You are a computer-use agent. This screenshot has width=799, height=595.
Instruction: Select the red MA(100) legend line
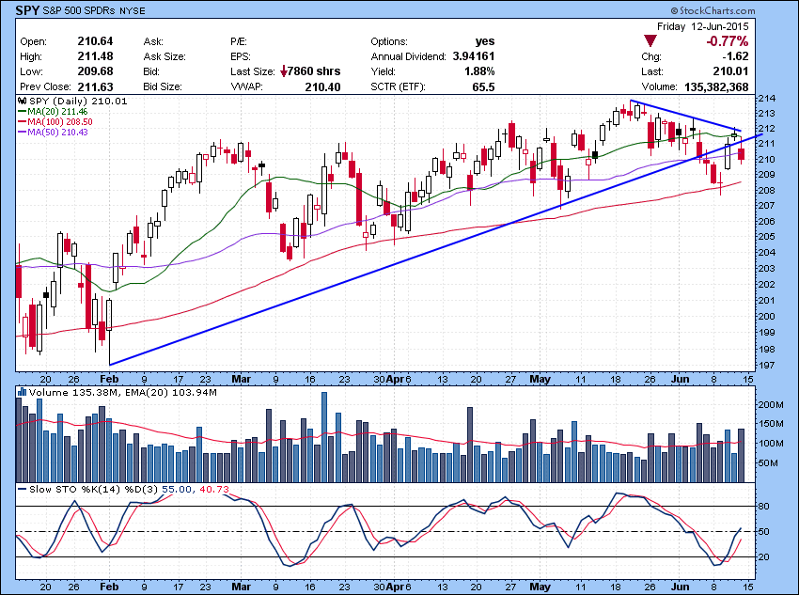(23, 122)
